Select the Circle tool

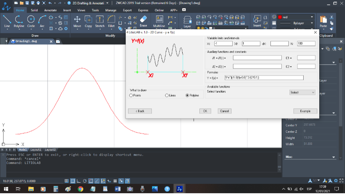[x=31, y=21]
